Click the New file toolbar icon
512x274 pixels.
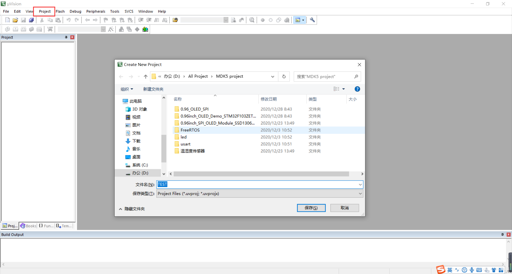pyautogui.click(x=7, y=20)
